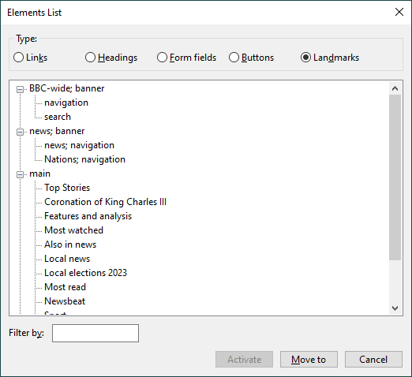Collapse the news; banner tree node
This screenshot has width=412, height=377.
point(20,132)
